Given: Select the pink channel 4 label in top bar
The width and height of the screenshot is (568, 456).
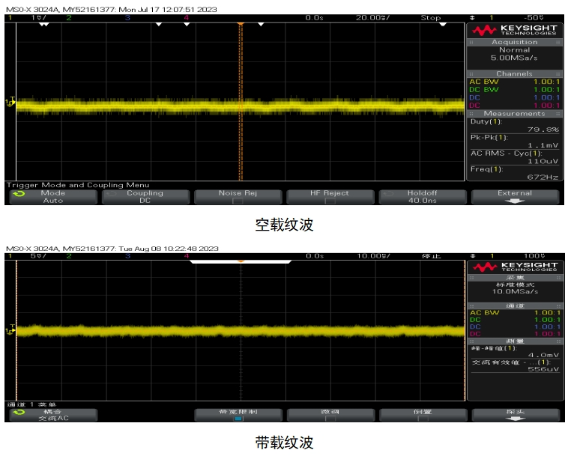Looking at the screenshot, I should pyautogui.click(x=186, y=16).
